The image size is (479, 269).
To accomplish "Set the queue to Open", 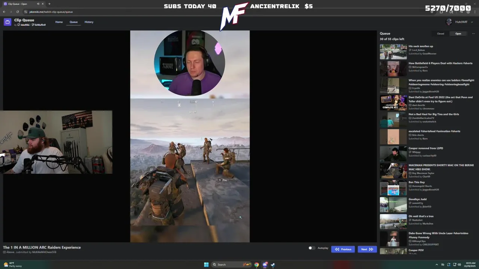I will point(458,34).
